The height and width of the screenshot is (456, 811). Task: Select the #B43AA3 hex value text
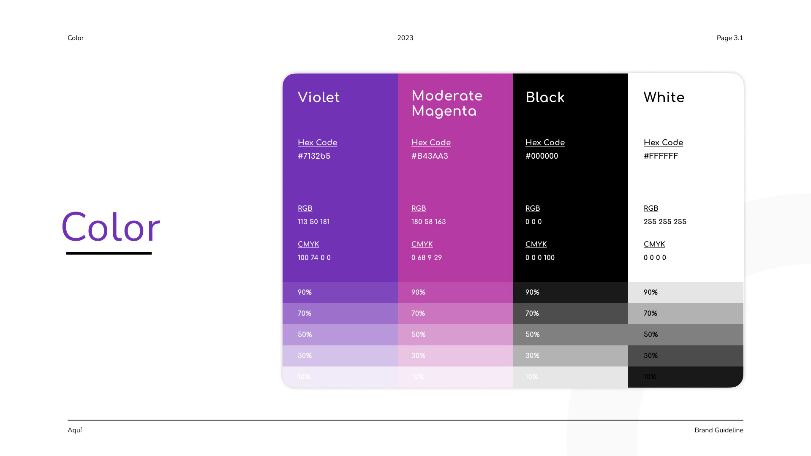(x=430, y=156)
